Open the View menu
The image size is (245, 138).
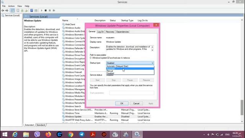(20, 6)
